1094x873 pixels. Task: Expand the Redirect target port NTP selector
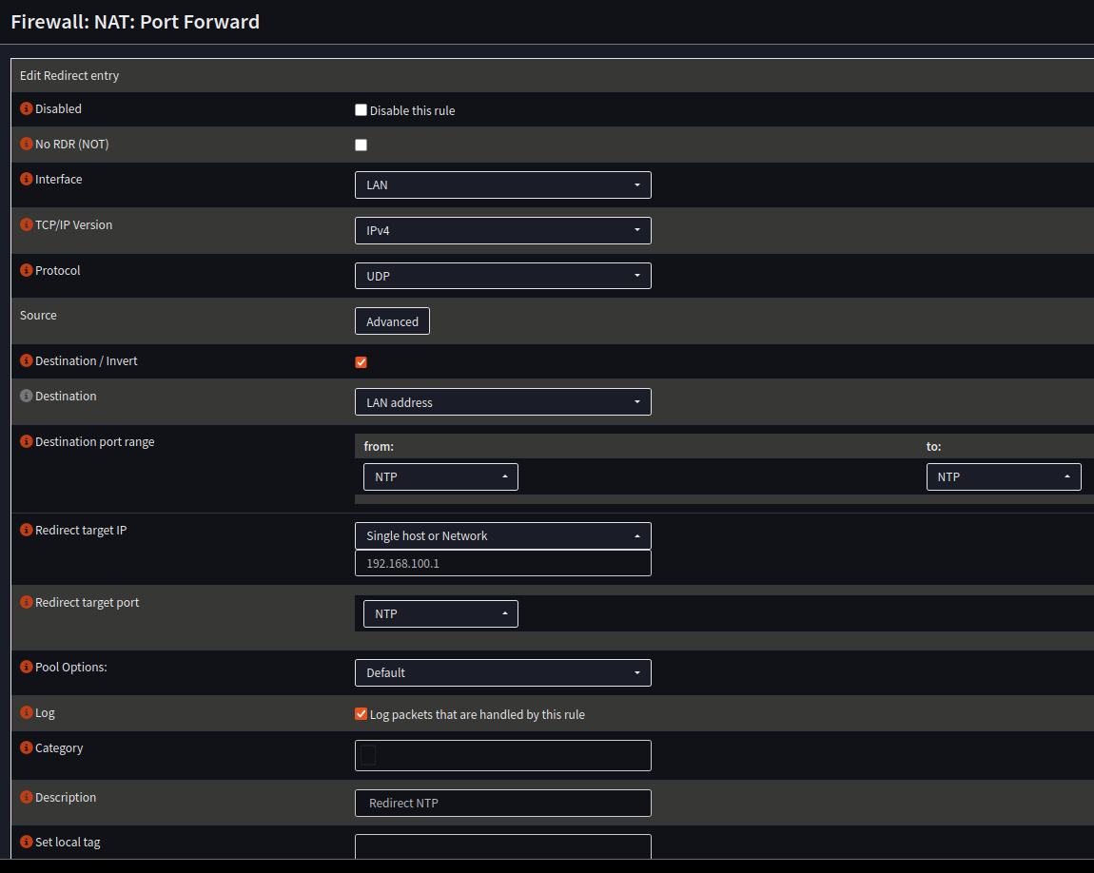440,613
